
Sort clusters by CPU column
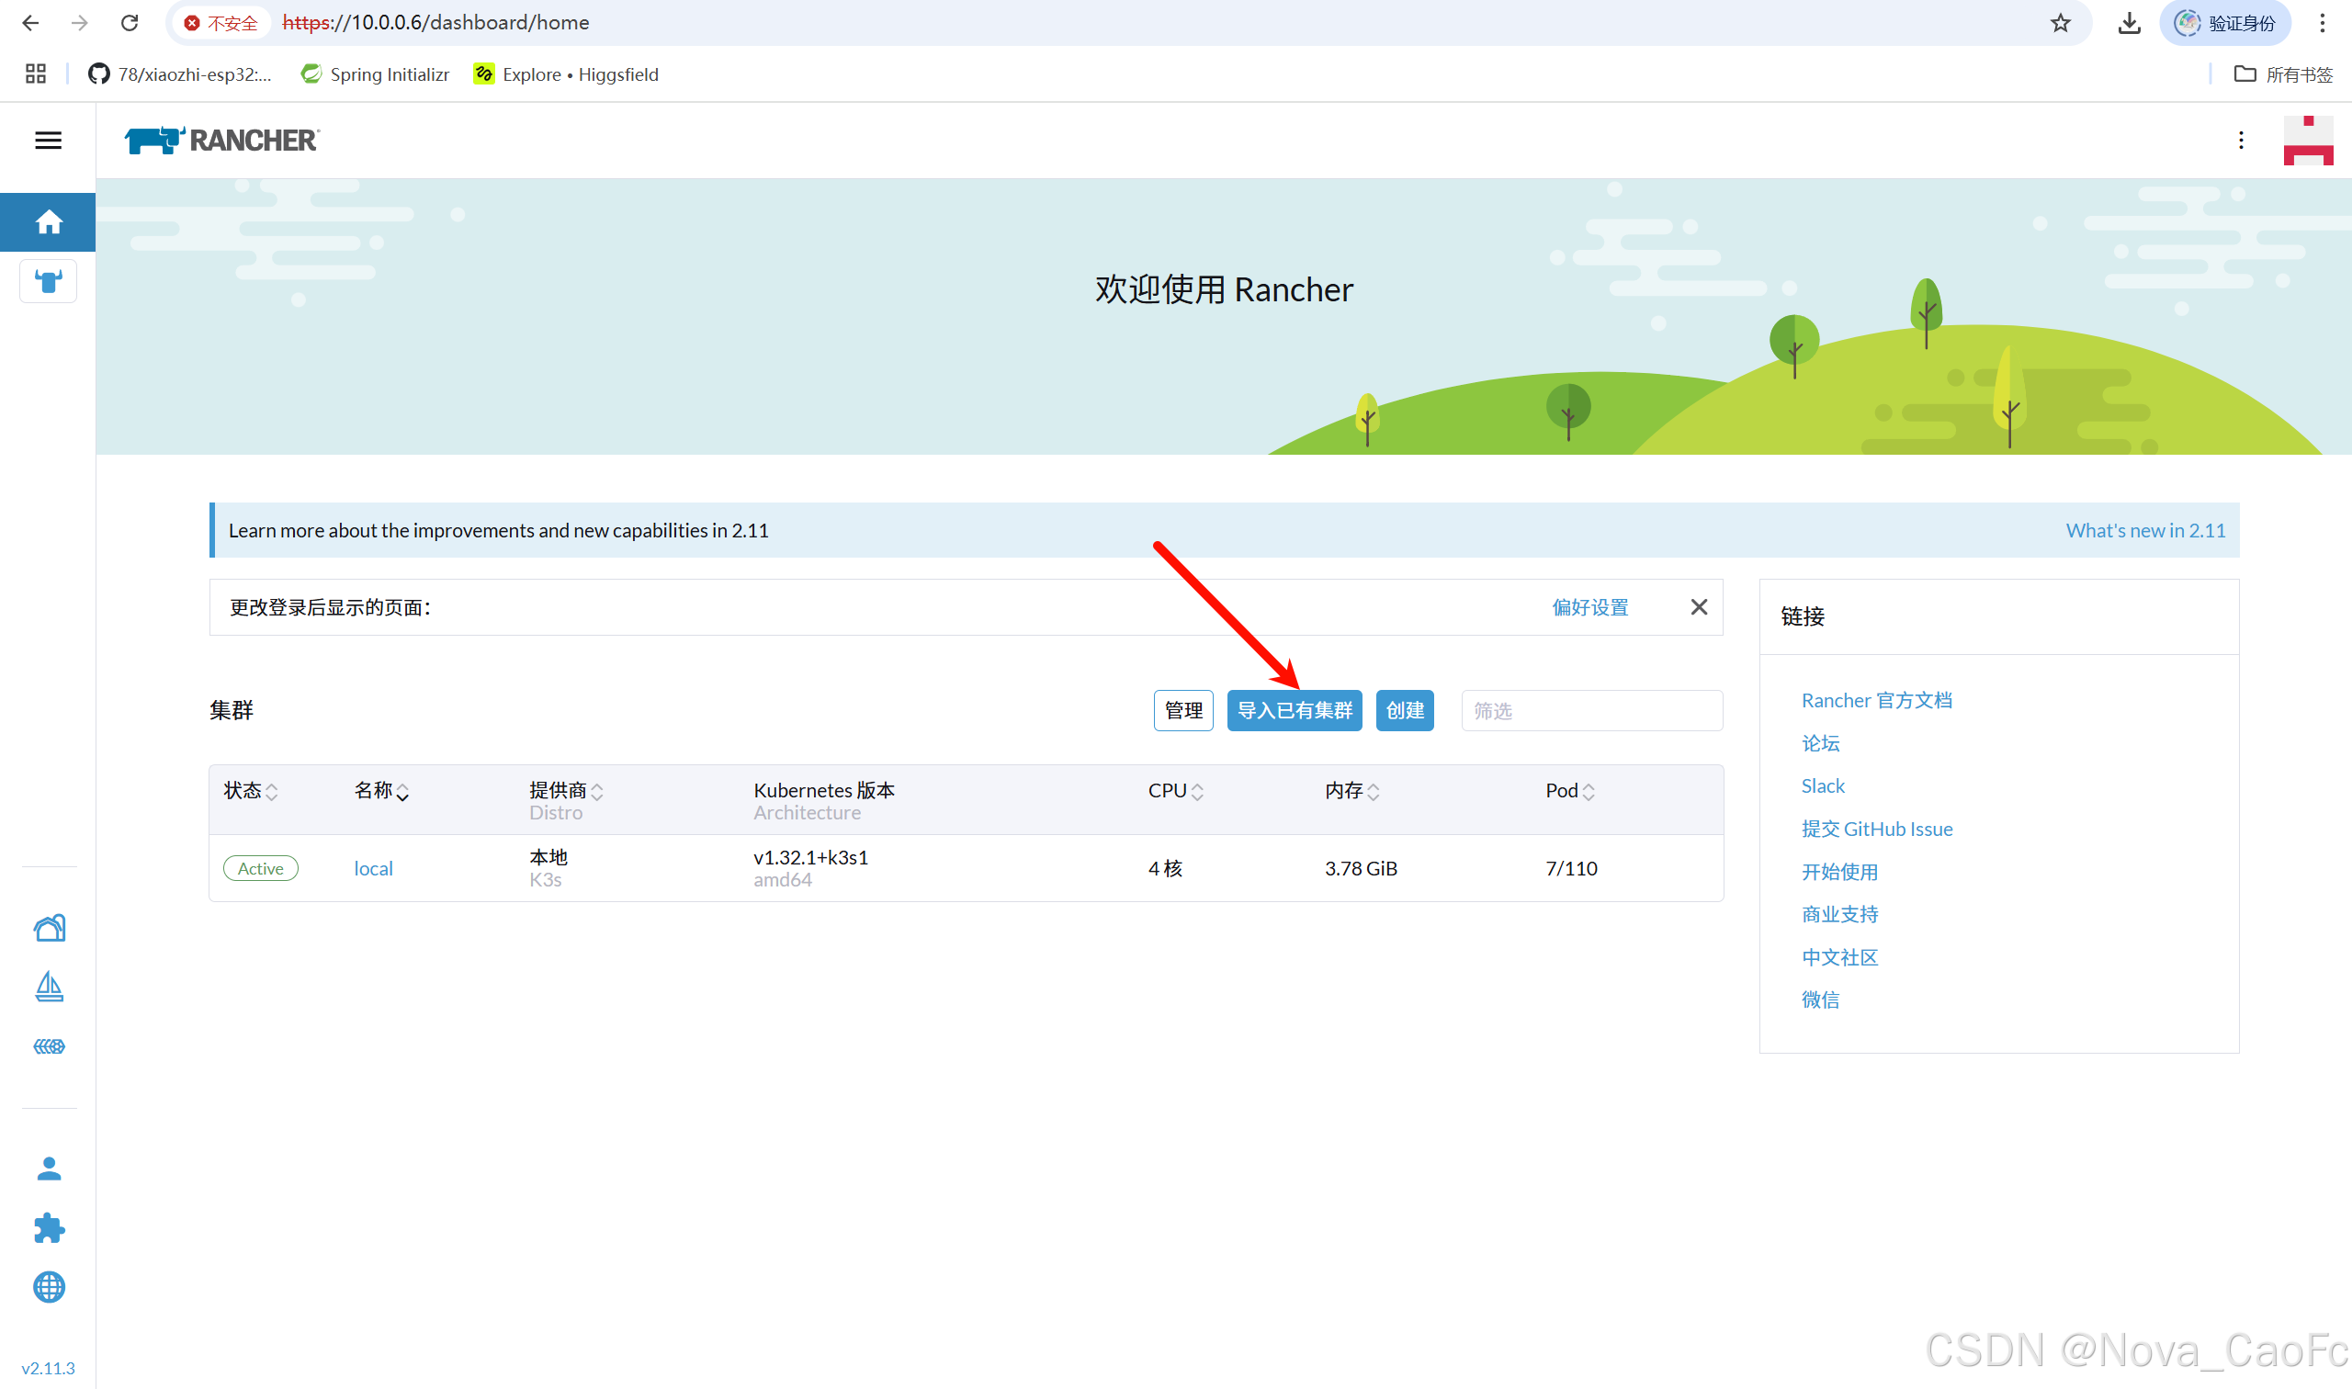1175,791
